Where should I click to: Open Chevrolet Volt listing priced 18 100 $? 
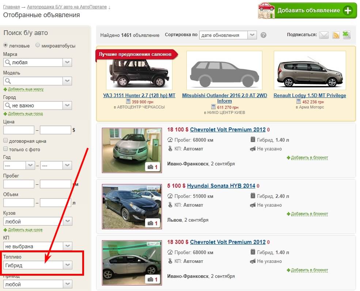coord(228,130)
